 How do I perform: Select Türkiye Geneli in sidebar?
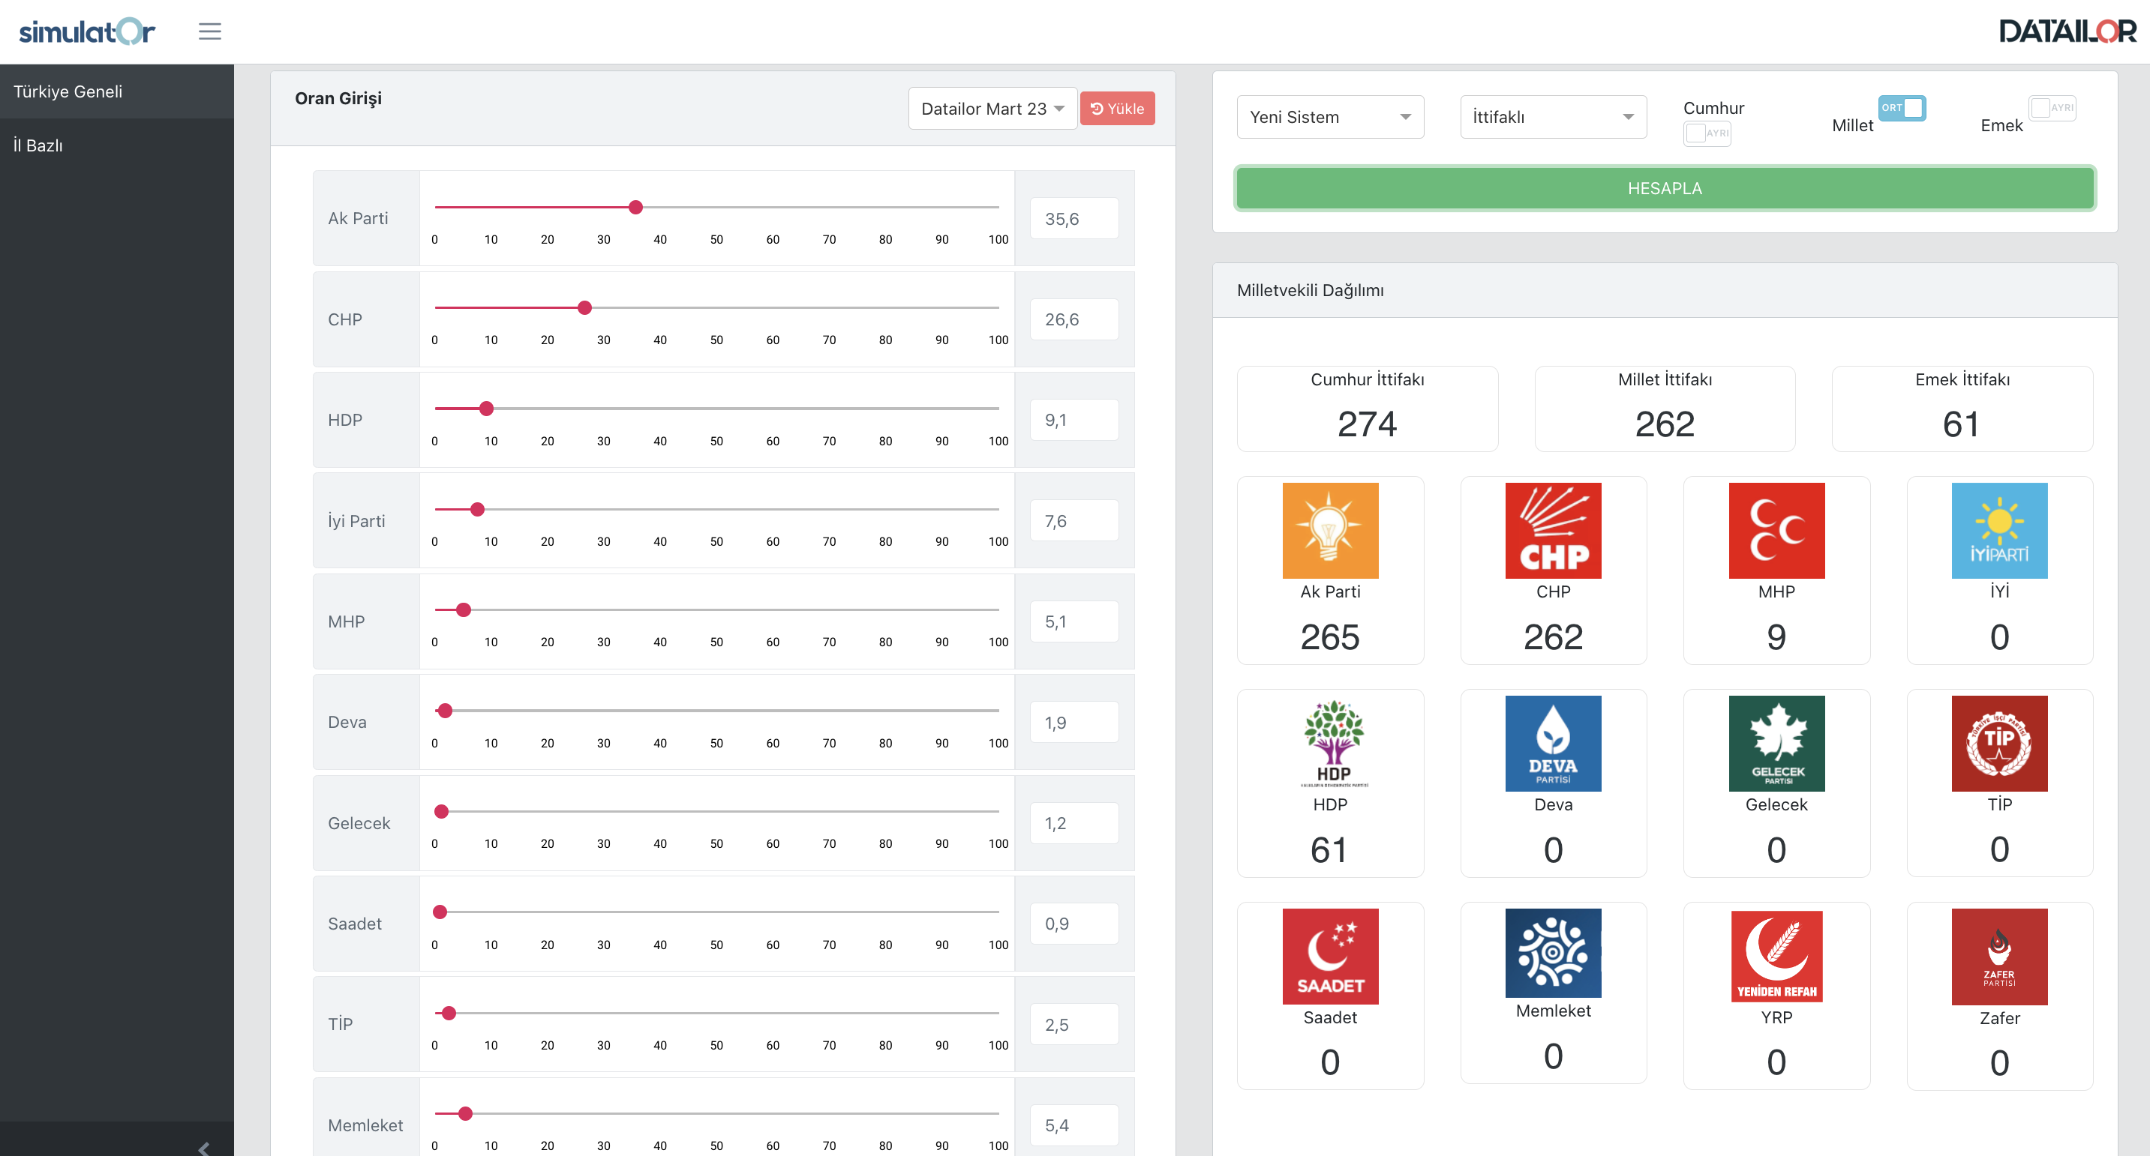coord(68,91)
